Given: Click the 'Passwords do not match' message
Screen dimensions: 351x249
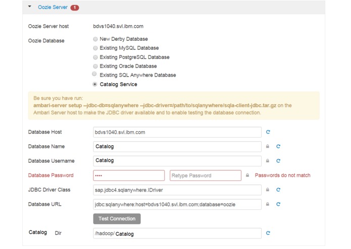Looking at the screenshot, I should 282,175.
